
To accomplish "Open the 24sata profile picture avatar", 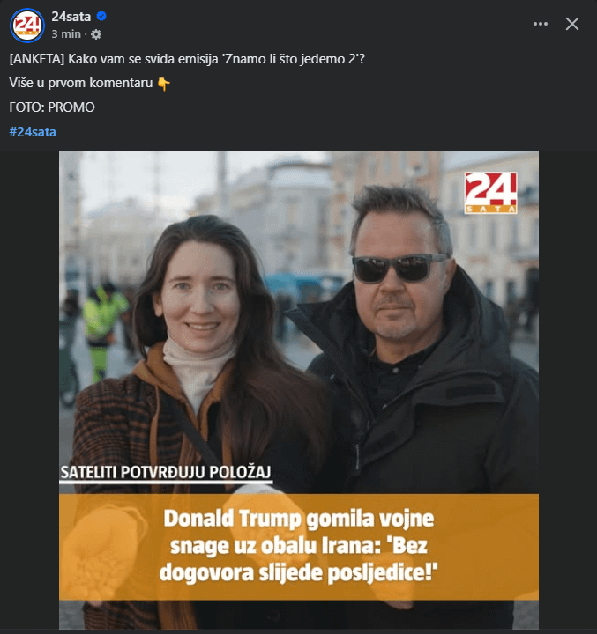I will 26,25.
